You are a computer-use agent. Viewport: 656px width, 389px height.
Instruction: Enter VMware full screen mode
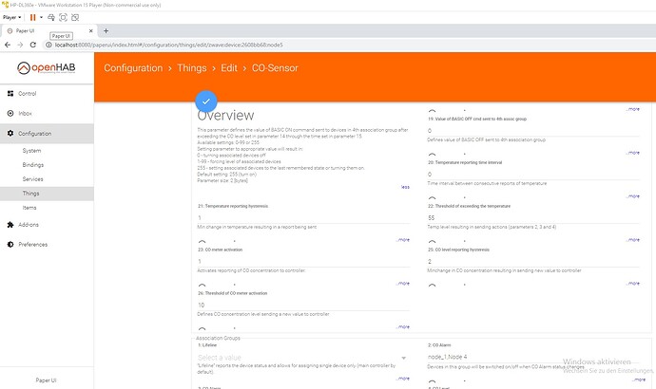[x=63, y=17]
